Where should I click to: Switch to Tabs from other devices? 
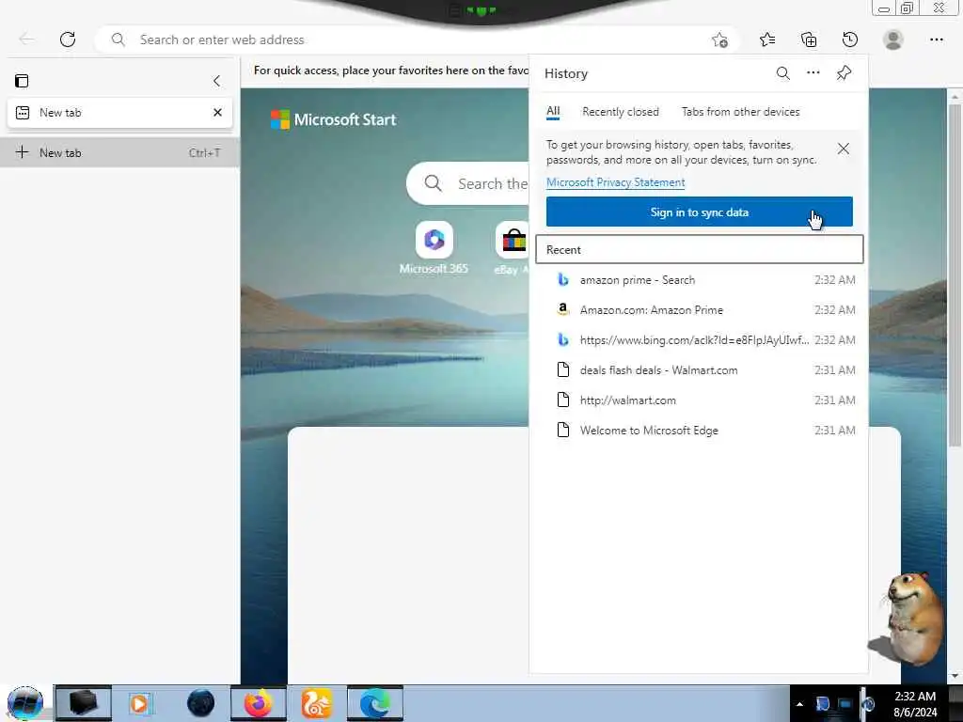click(x=741, y=112)
